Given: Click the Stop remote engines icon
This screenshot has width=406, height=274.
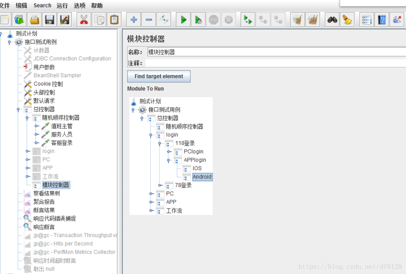Looking at the screenshot, I should coord(263,20).
